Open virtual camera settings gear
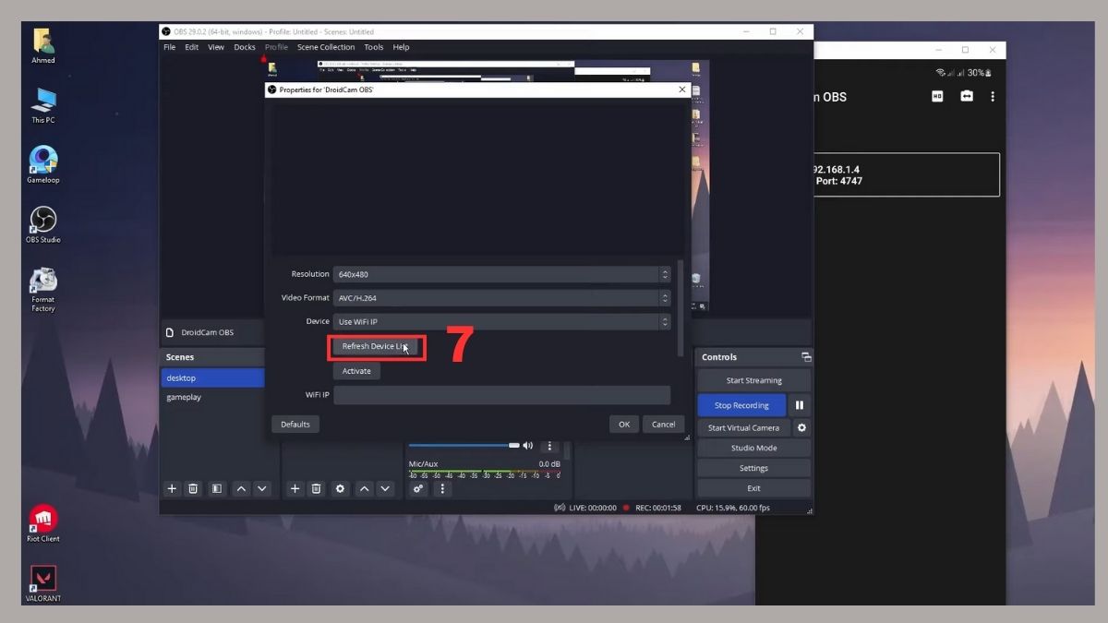Image resolution: width=1108 pixels, height=623 pixels. (x=801, y=427)
